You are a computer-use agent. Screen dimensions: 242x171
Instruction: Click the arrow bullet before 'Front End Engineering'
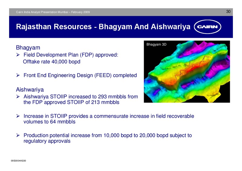18,75
